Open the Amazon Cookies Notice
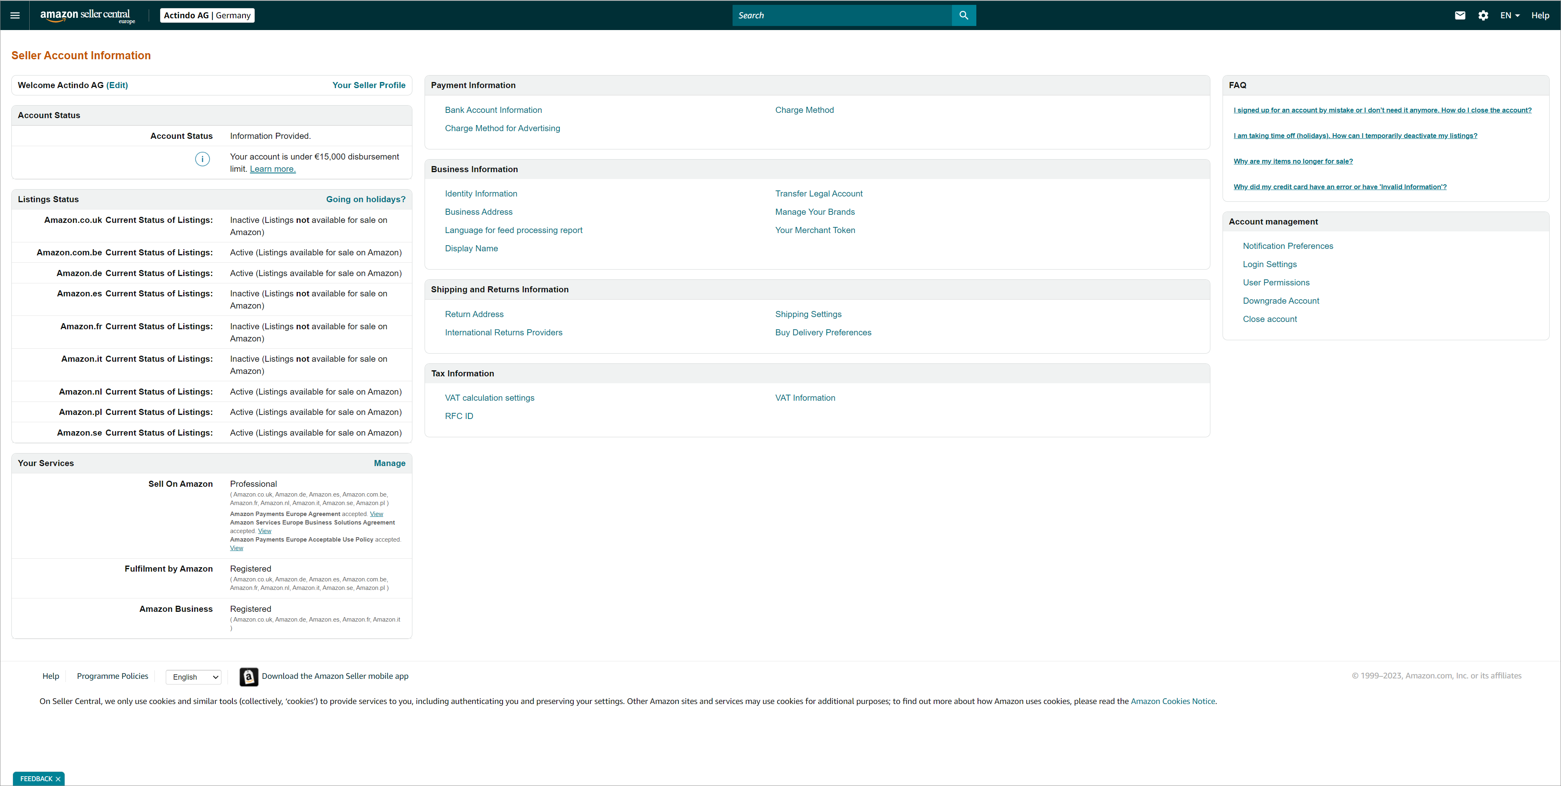The image size is (1561, 786). tap(1173, 701)
